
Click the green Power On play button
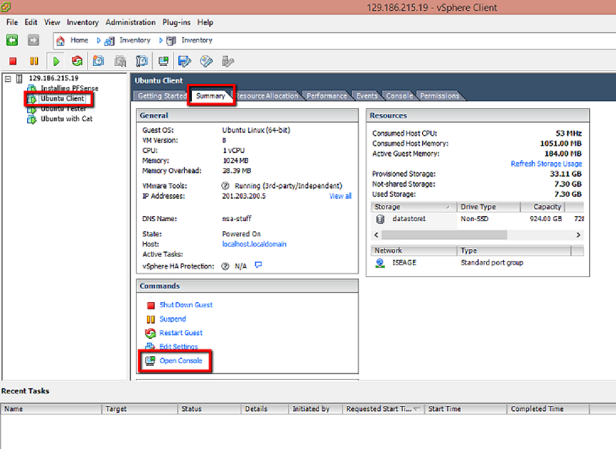(x=56, y=61)
